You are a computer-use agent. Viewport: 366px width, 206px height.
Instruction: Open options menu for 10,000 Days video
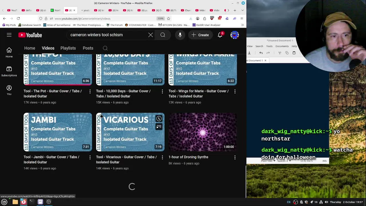pos(162,92)
